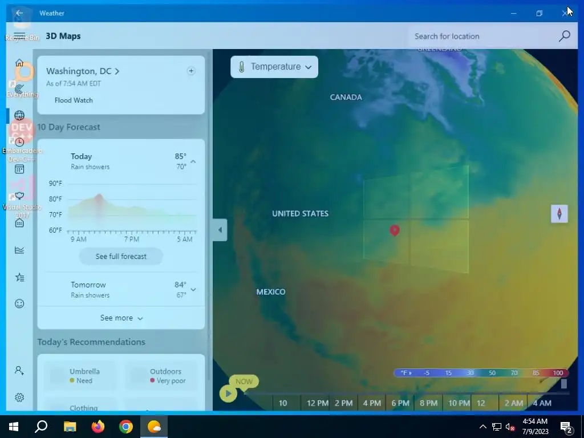This screenshot has height=438, width=584.
Task: Launch Chrome from taskbar
Action: 126,427
